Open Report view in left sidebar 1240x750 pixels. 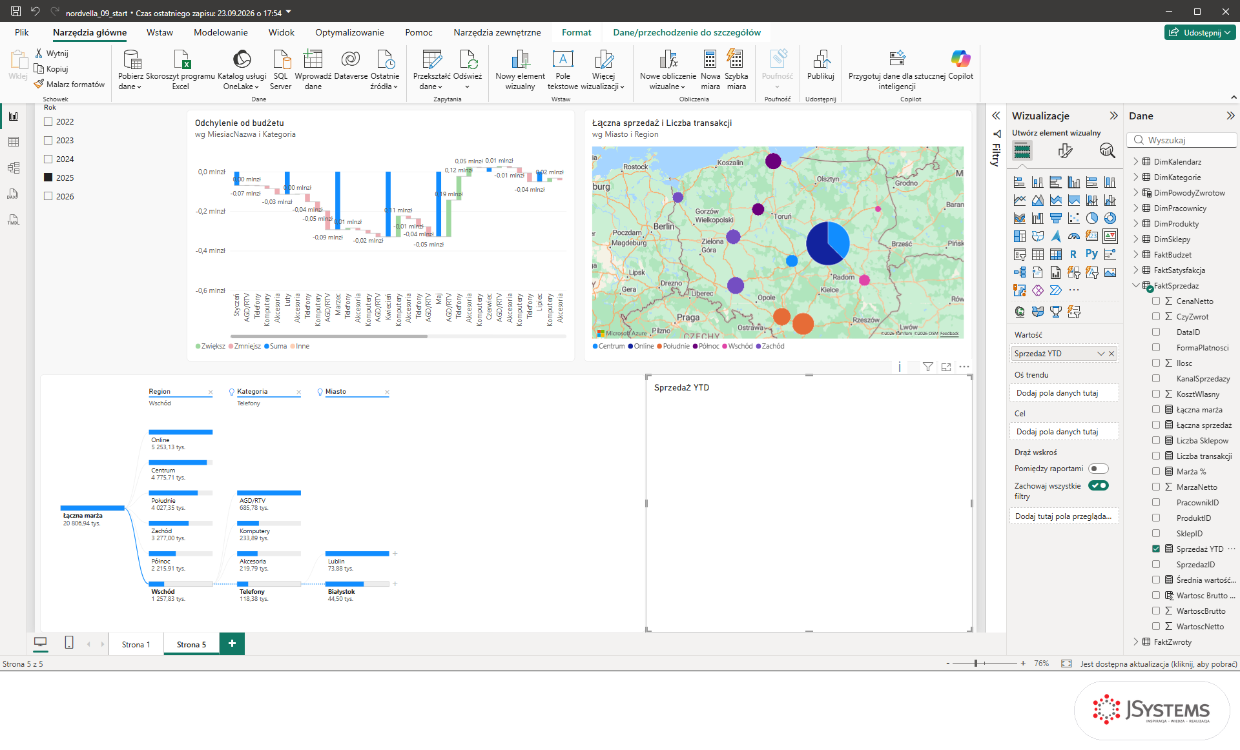tap(14, 116)
